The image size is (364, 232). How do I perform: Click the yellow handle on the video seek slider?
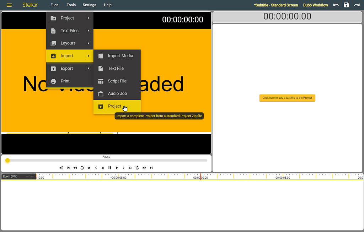7,160
